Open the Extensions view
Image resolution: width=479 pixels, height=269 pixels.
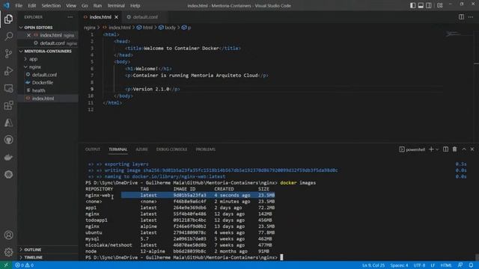coord(8,105)
